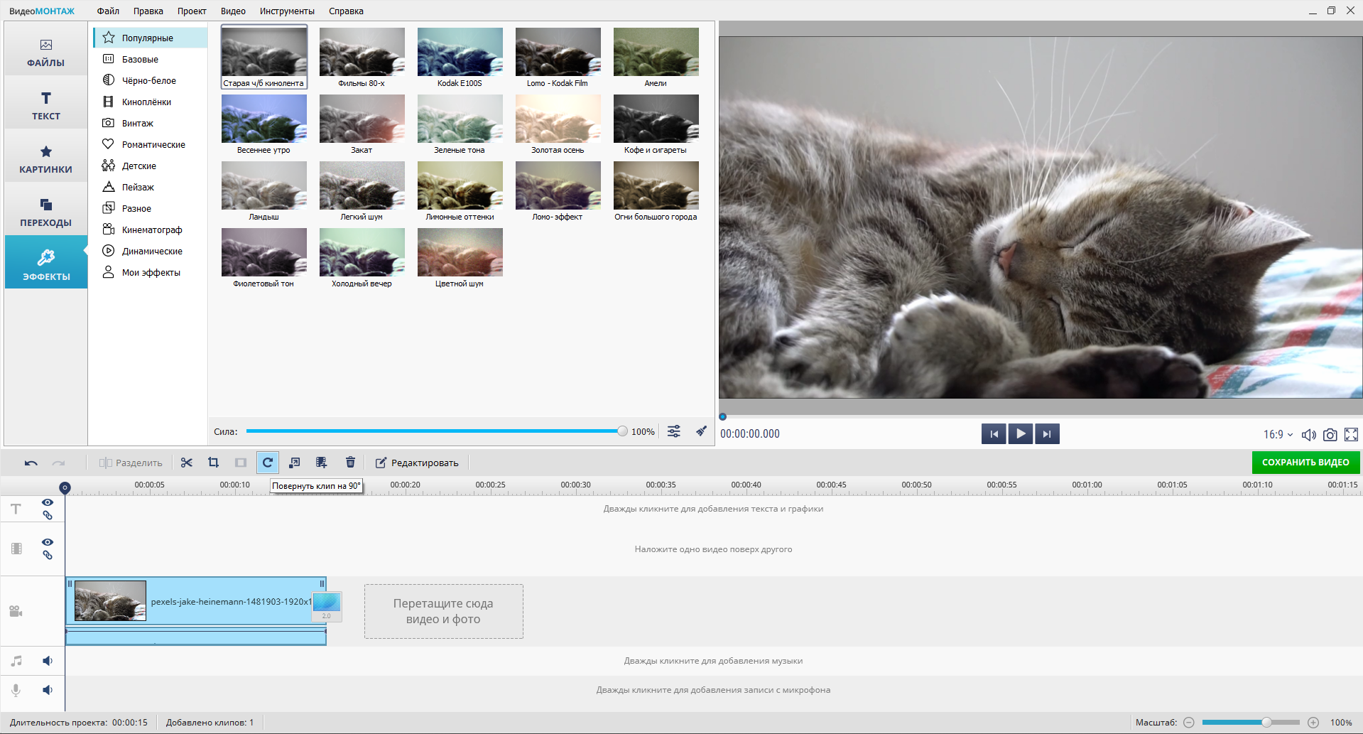Apply the Холодный вечер effect
Viewport: 1363px width, 734px height.
tap(362, 257)
